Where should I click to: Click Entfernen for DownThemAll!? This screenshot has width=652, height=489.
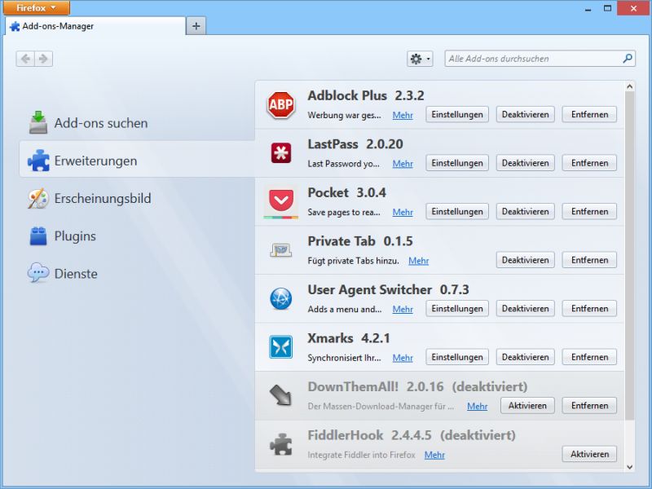pyautogui.click(x=589, y=405)
